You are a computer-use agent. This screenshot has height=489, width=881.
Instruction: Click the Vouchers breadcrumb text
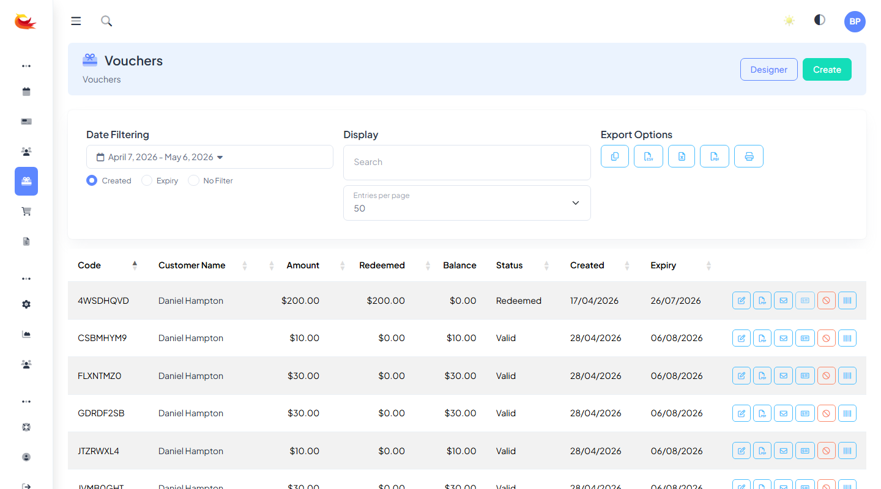102,79
